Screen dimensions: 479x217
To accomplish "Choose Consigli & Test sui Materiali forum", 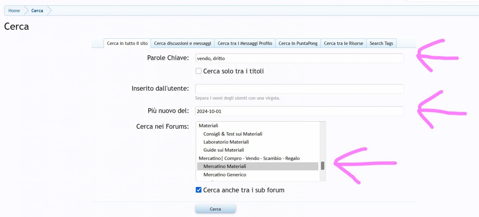I will (x=233, y=134).
